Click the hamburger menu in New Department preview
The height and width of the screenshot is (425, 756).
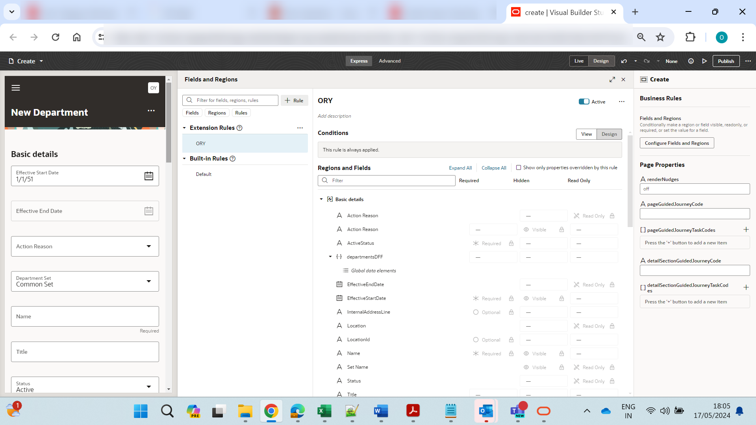coord(16,87)
